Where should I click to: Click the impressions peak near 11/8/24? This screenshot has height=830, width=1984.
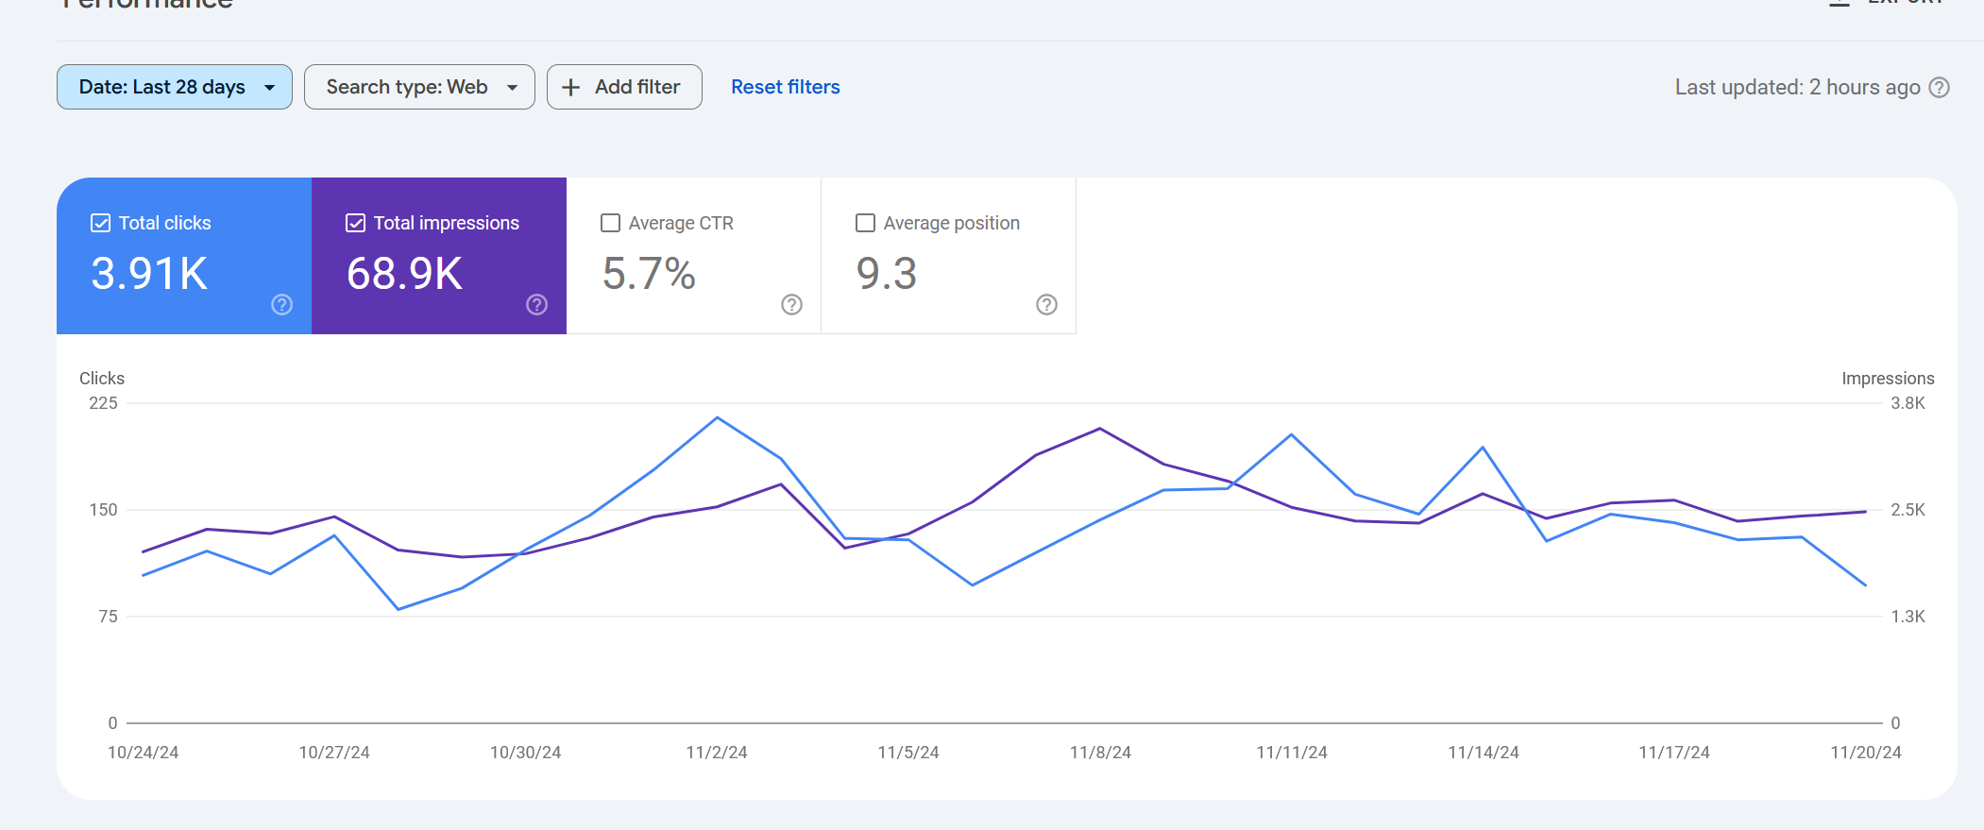pos(1100,429)
